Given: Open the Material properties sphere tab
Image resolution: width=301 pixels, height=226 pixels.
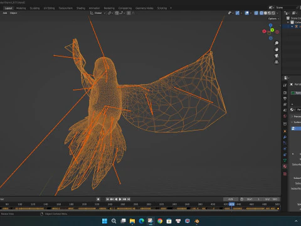Looking at the screenshot, I should click(285, 166).
